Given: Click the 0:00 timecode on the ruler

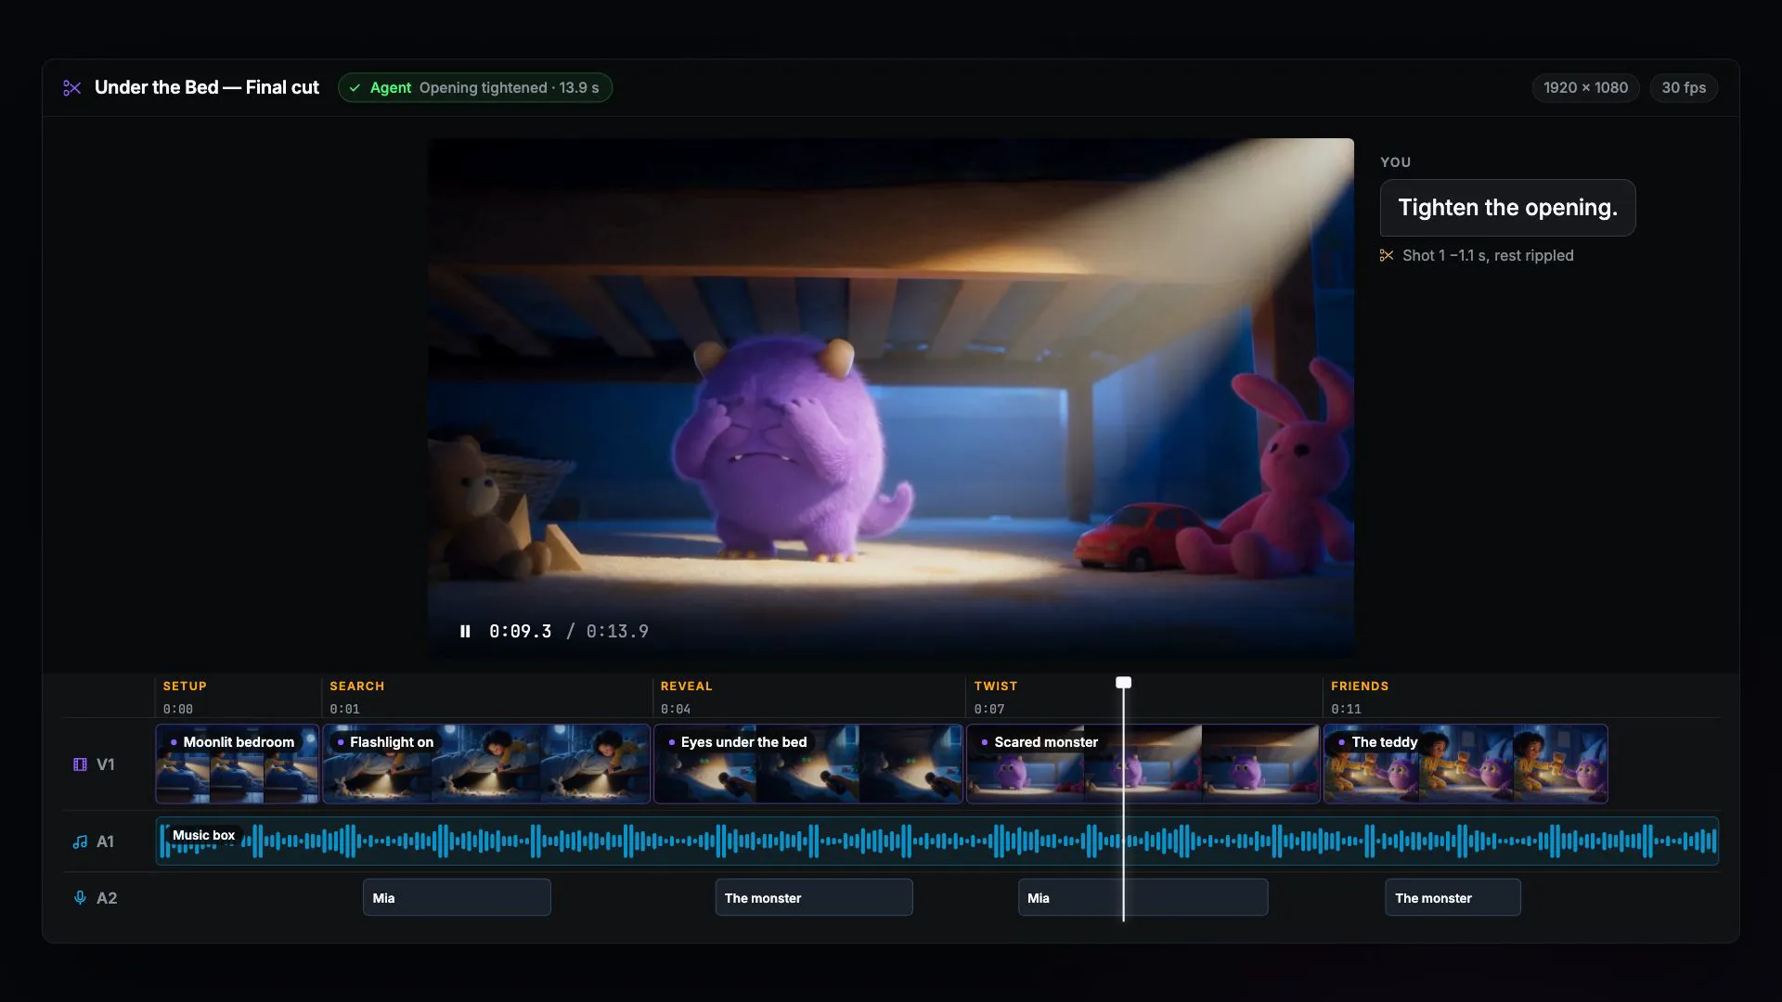Looking at the screenshot, I should 178,710.
